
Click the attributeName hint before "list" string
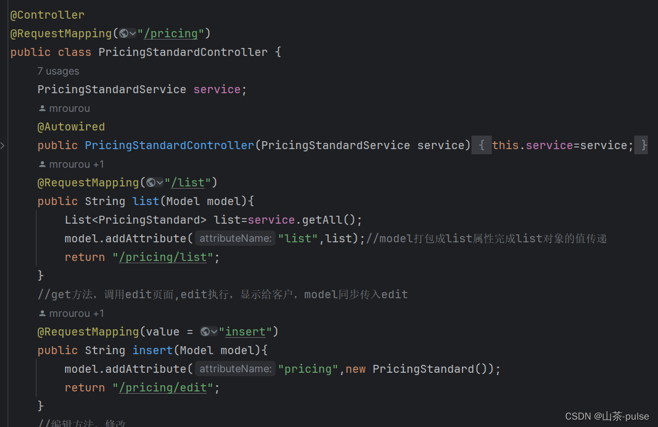[235, 238]
